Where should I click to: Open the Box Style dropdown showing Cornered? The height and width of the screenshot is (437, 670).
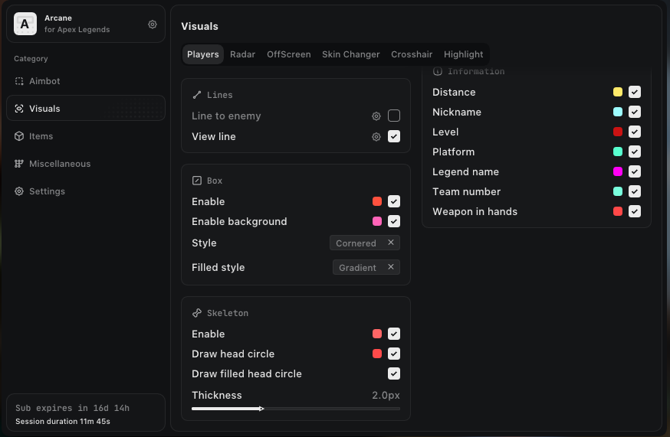(357, 243)
